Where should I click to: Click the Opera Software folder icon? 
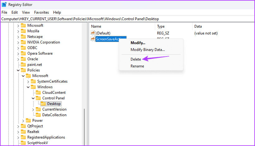pos(23,53)
